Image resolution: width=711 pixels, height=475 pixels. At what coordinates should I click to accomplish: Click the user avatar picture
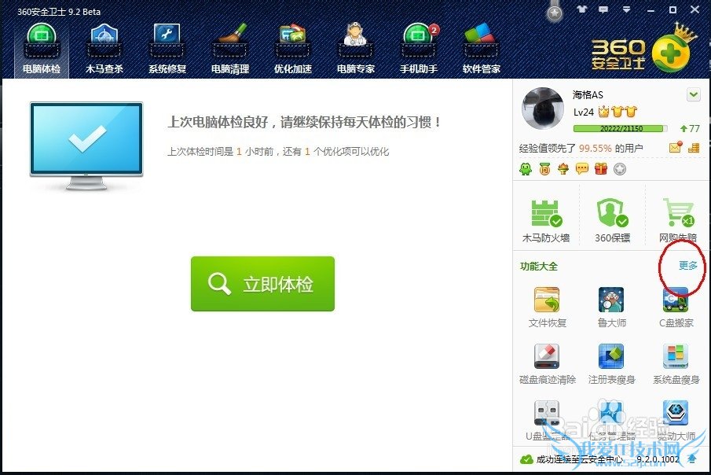[543, 109]
